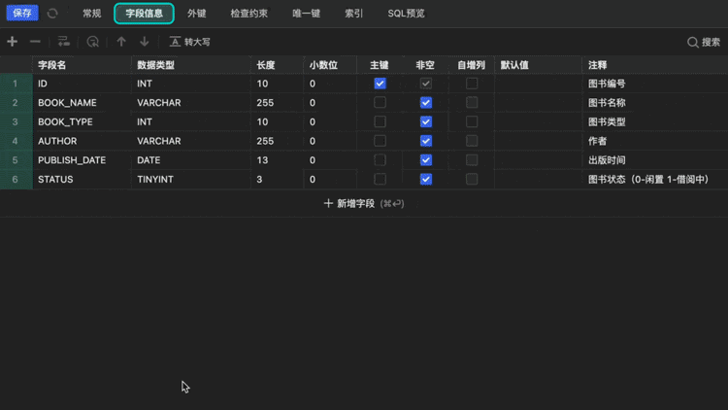Select row number 1
The width and height of the screenshot is (728, 410).
point(16,84)
